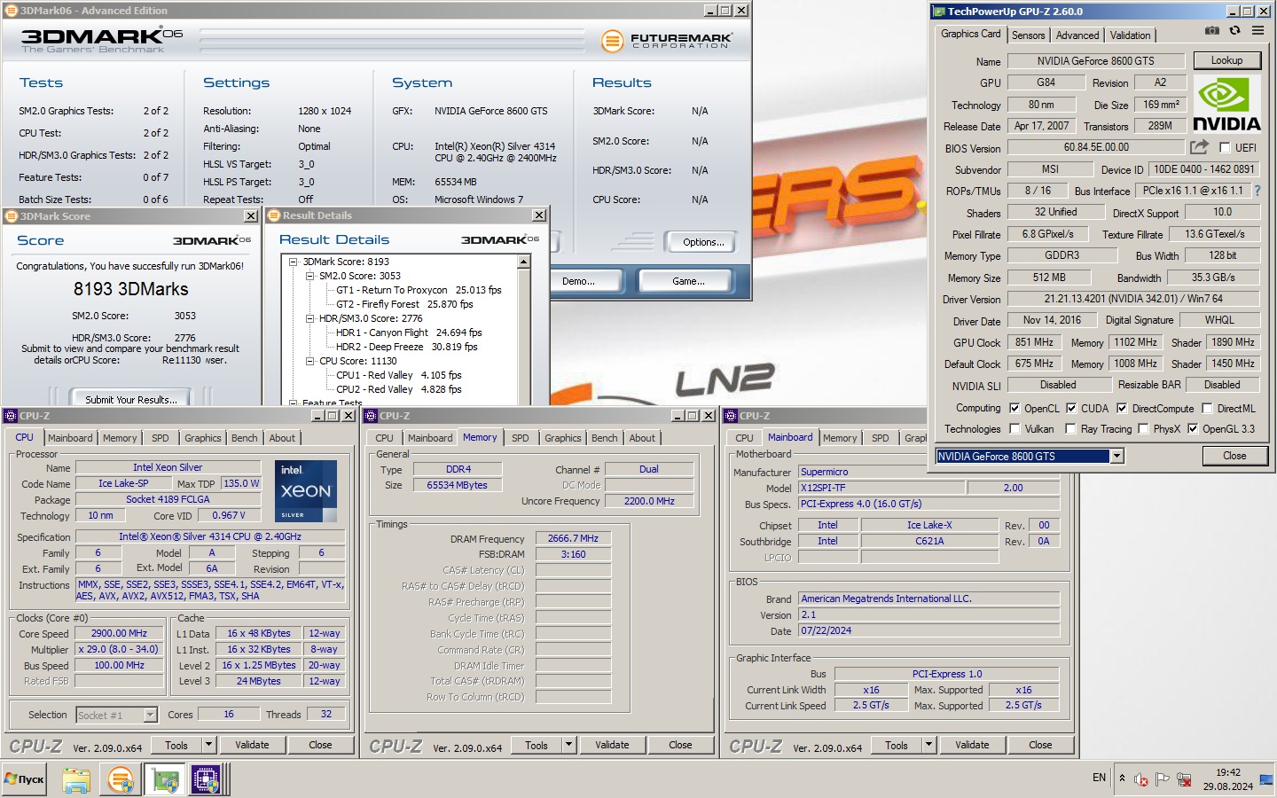Open the Bench tab in the CPU-Z window on the CPU tab
Viewport: 1277px width, 798px height.
pos(245,438)
